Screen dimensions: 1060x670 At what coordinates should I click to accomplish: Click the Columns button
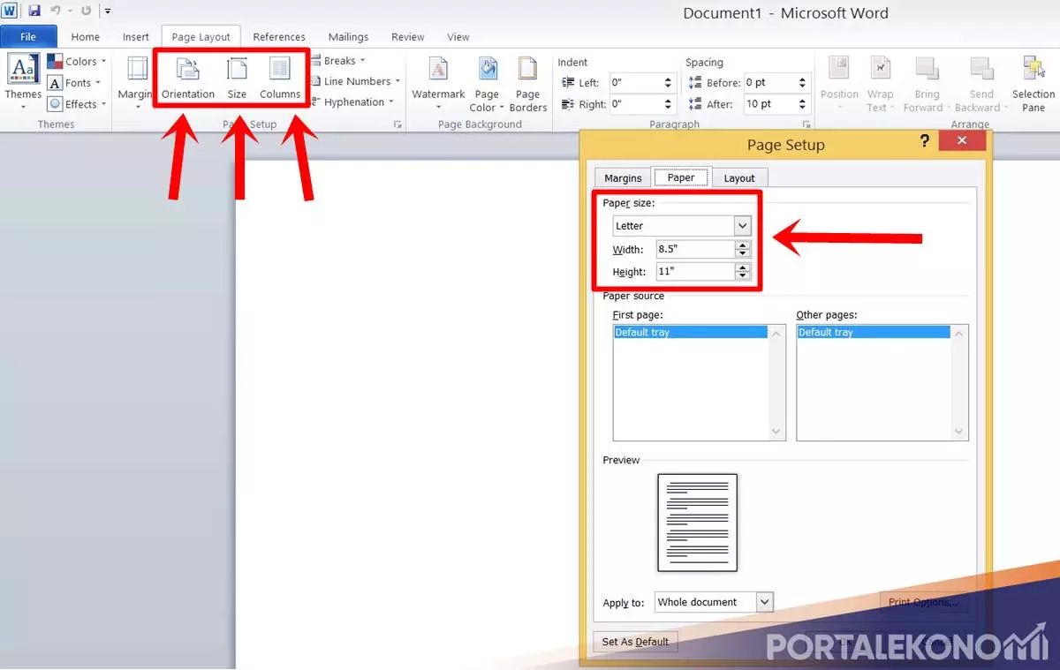point(280,79)
